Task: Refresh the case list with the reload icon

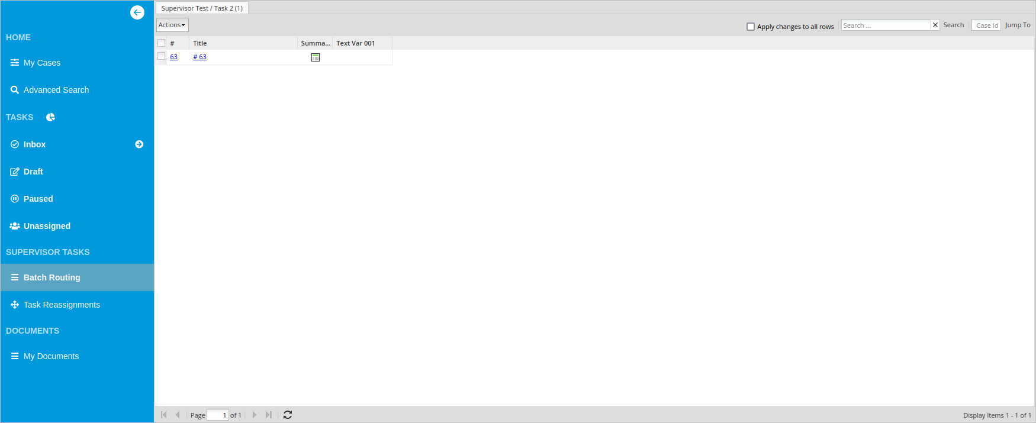Action: point(288,415)
